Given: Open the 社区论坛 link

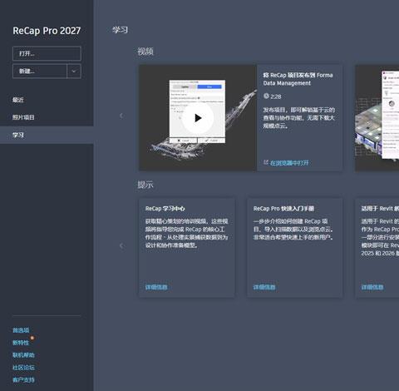Looking at the screenshot, I should pyautogui.click(x=23, y=368).
